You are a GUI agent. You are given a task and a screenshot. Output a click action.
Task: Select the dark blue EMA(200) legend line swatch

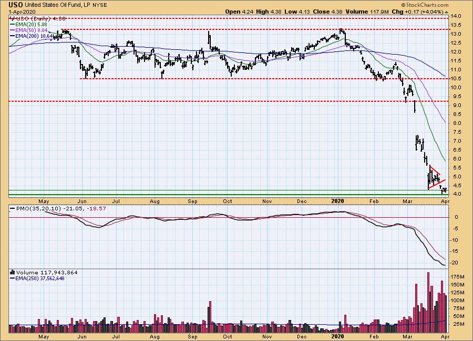13,36
